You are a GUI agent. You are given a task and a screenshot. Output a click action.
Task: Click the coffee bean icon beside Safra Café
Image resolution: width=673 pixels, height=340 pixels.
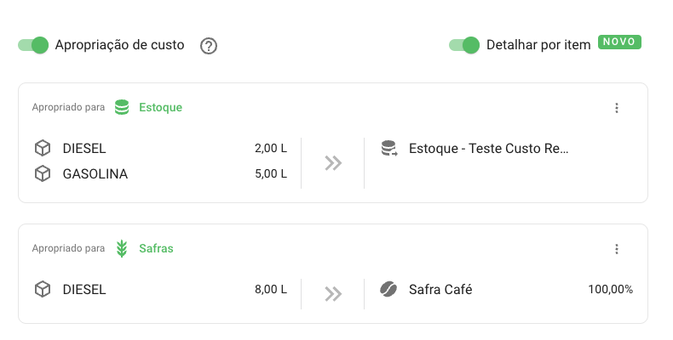(388, 290)
